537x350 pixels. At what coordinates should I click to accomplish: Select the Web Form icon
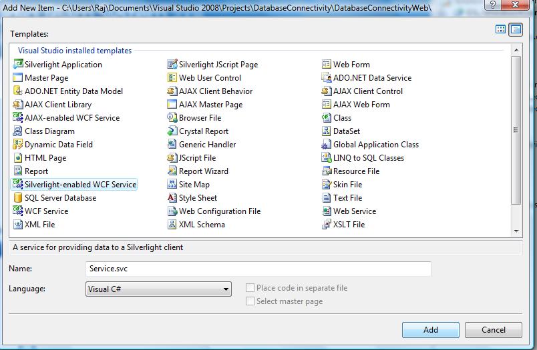327,64
